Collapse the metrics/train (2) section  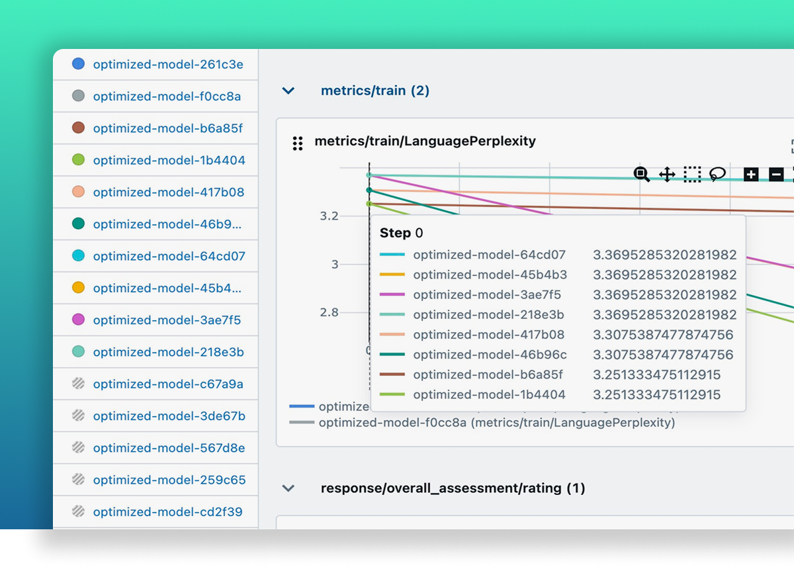287,91
